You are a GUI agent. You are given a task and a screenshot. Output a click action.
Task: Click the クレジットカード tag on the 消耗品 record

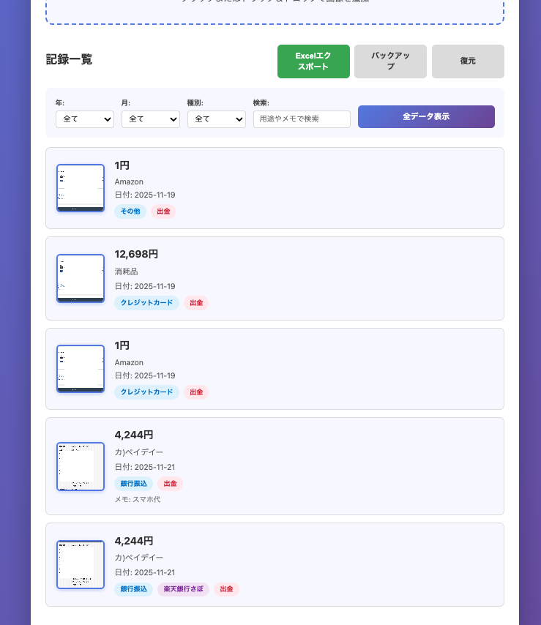146,302
